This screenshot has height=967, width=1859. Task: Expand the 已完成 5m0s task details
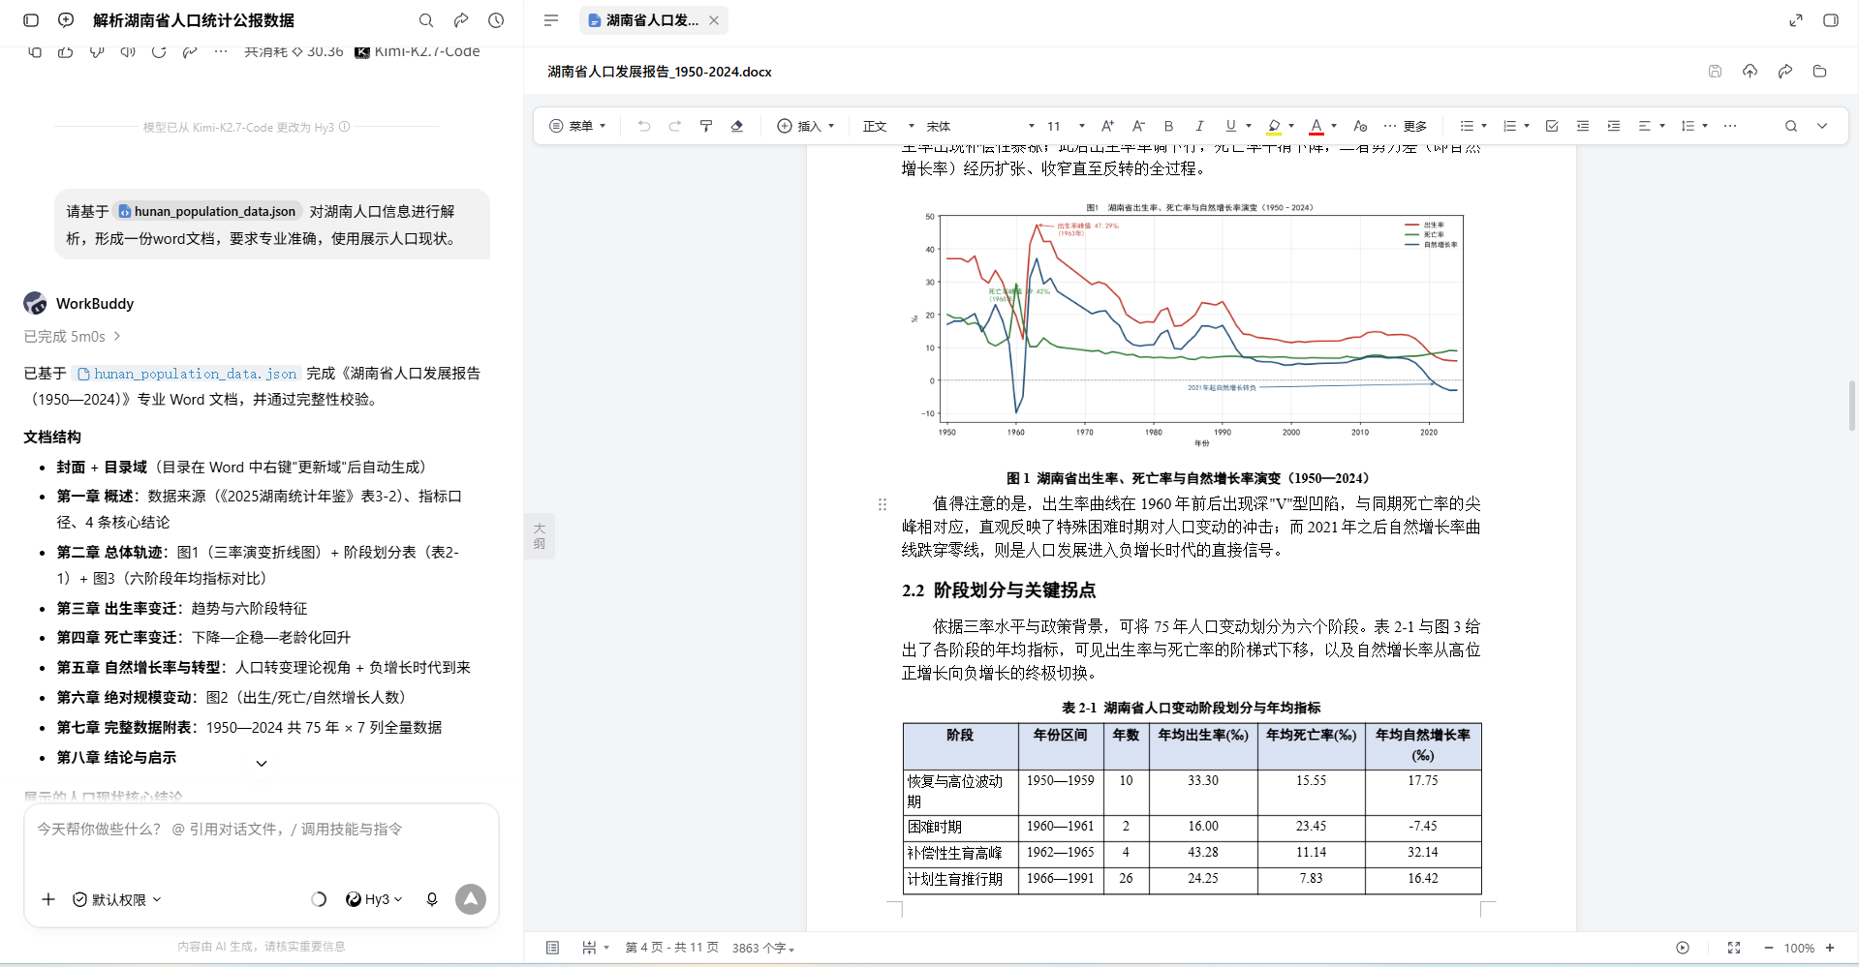pos(73,336)
